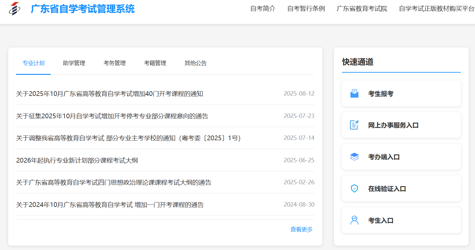The image size is (475, 250).
Task: Open the 考籍管理 tab
Action: 155,63
